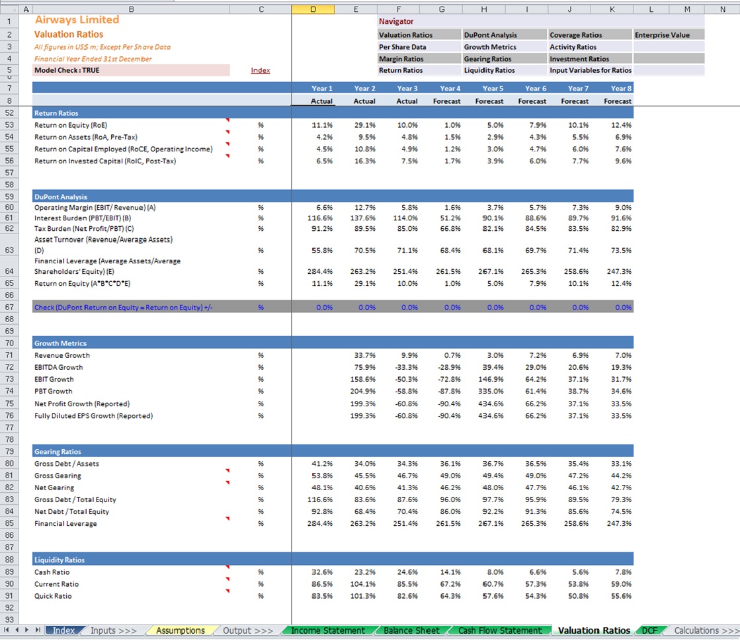Click Cash Ratio Year 8 value 7.8%
Viewport: 740px width, 641px height.
pos(623,572)
